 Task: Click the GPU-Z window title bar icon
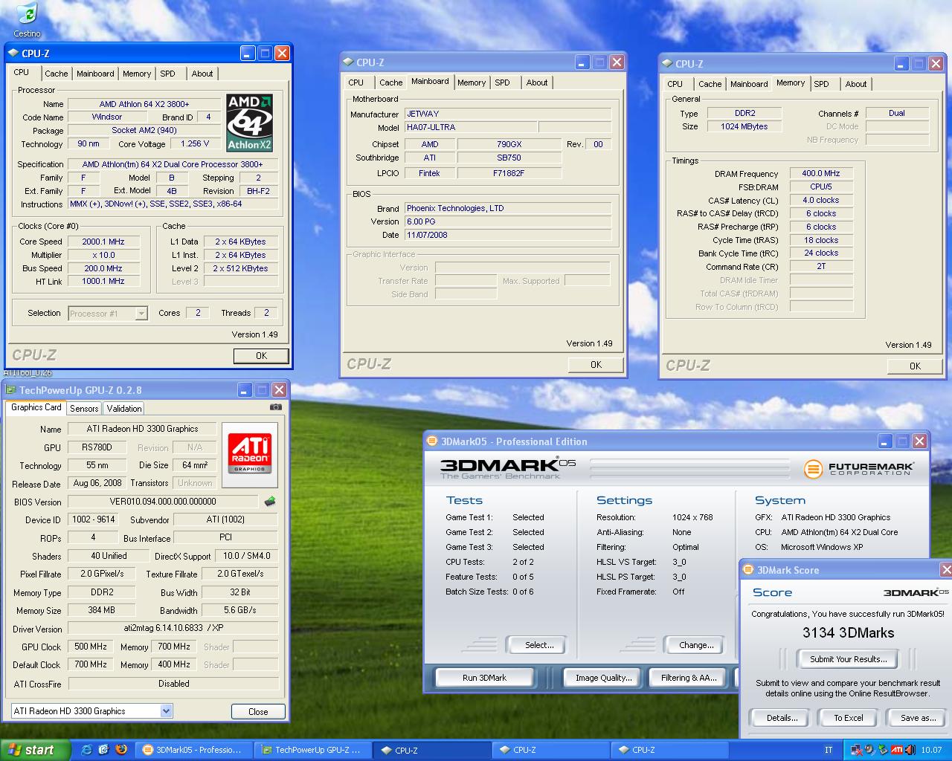click(11, 389)
